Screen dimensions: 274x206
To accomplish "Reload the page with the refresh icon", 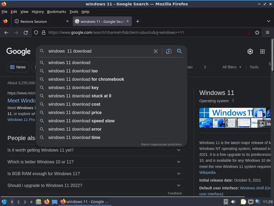I will pos(26,32).
